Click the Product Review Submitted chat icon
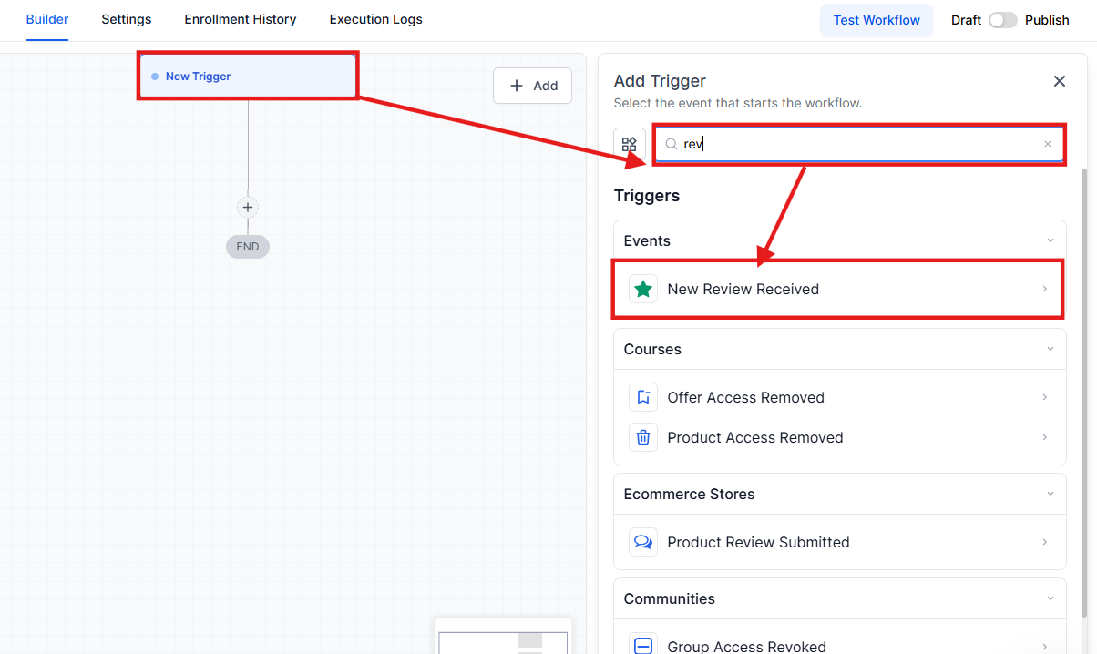 [643, 542]
